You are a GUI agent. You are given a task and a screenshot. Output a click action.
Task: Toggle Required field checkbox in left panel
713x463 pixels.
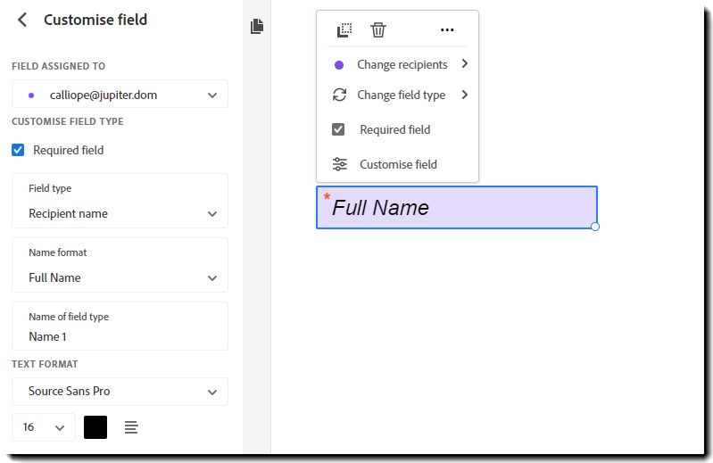click(x=18, y=150)
